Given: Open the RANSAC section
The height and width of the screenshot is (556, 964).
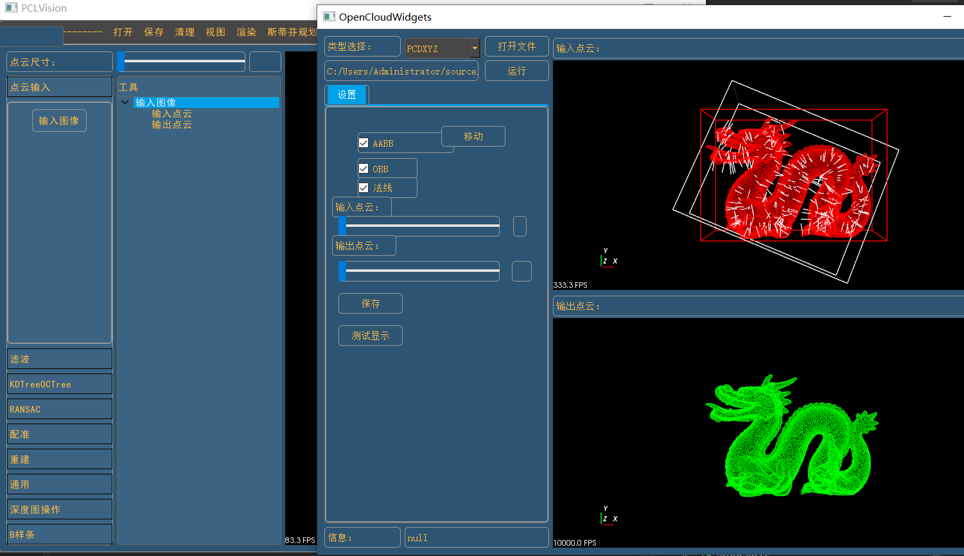Looking at the screenshot, I should pyautogui.click(x=60, y=409).
